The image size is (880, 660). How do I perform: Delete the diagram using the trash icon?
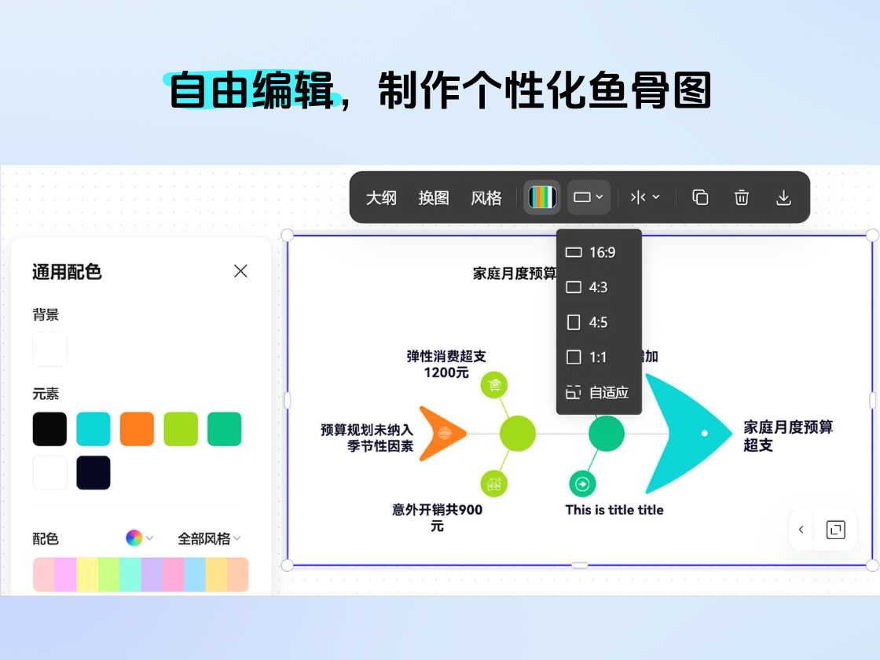[x=742, y=197]
